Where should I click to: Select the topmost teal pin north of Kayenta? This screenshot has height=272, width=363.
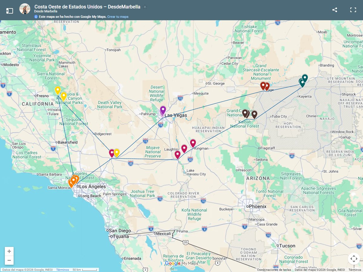click(x=305, y=78)
